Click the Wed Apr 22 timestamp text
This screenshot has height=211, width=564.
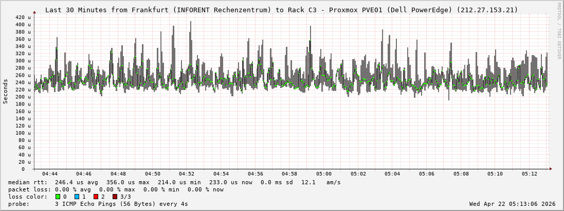point(512,204)
